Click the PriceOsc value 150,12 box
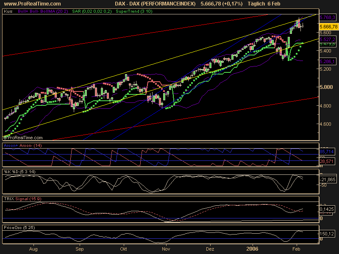 pos(327,234)
